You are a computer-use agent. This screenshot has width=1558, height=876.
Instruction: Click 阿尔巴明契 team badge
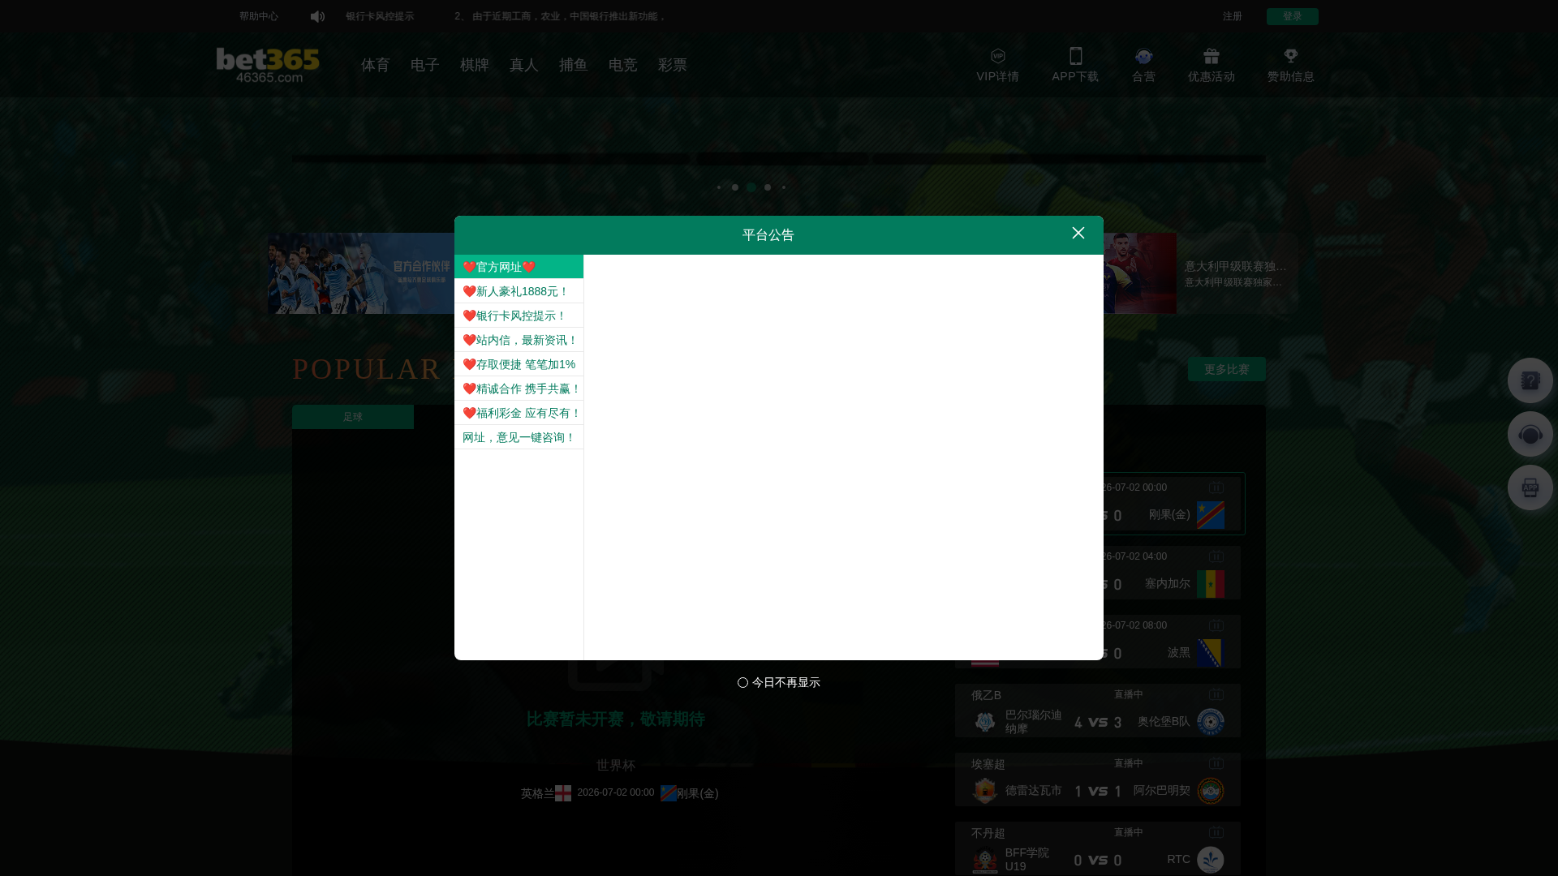[1210, 791]
